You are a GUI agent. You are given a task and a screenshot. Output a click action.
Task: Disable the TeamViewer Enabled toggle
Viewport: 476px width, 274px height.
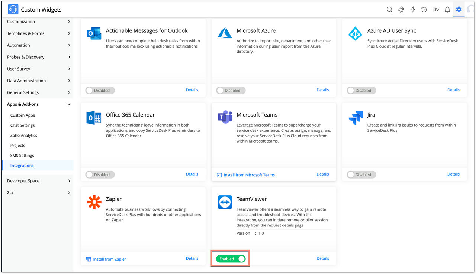tap(231, 259)
